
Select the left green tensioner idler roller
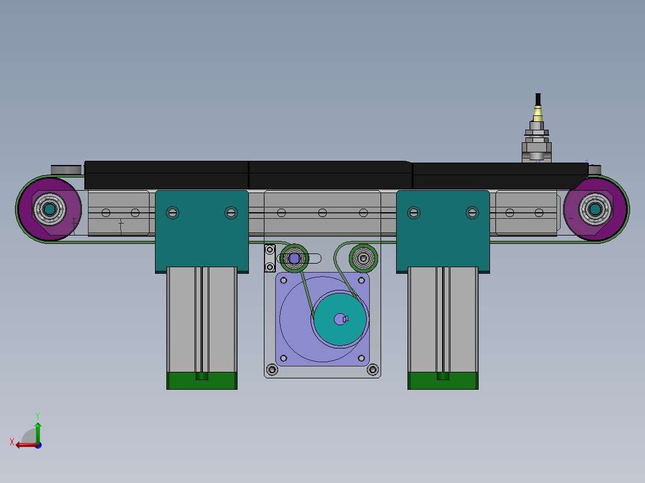coord(294,258)
